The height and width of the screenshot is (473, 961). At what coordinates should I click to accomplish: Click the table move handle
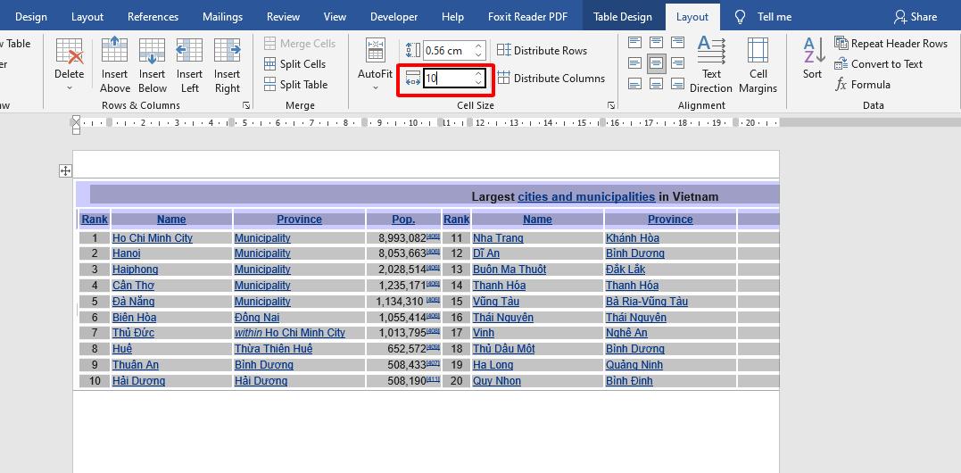pos(65,170)
